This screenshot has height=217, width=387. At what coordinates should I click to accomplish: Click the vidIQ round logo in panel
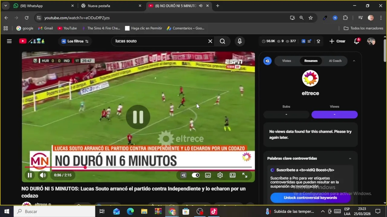(x=267, y=61)
